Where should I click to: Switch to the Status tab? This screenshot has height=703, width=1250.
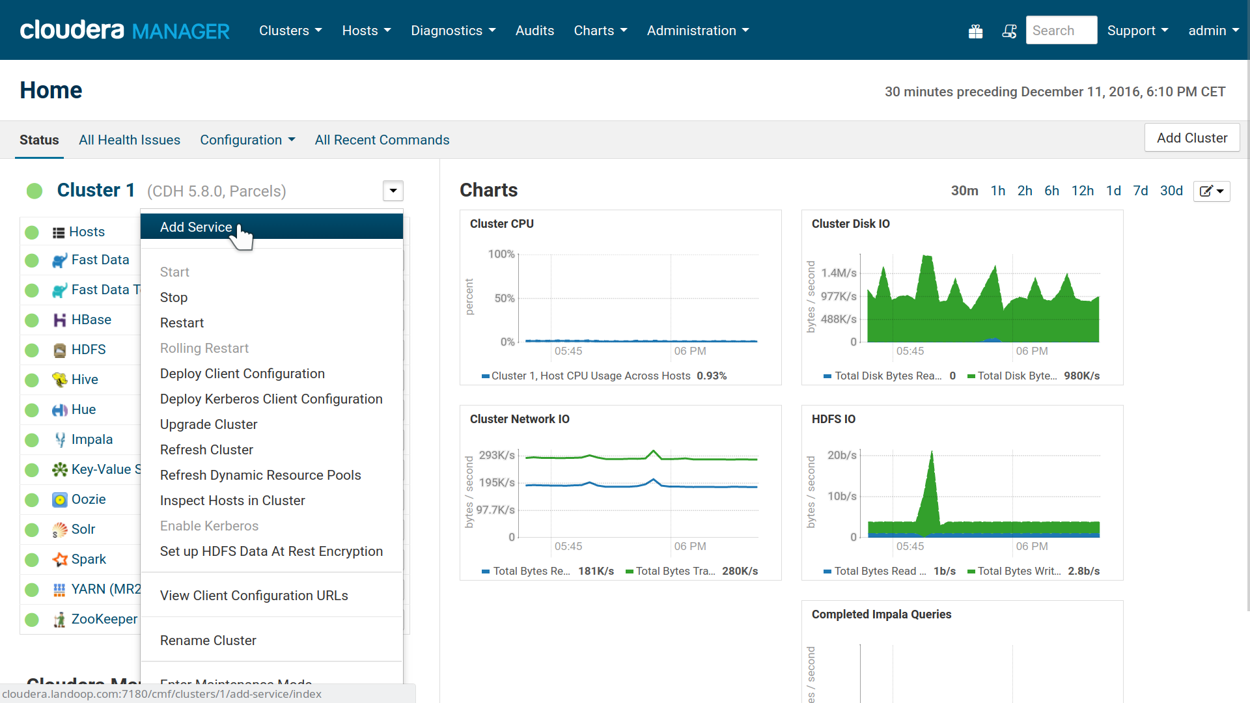[x=39, y=140]
